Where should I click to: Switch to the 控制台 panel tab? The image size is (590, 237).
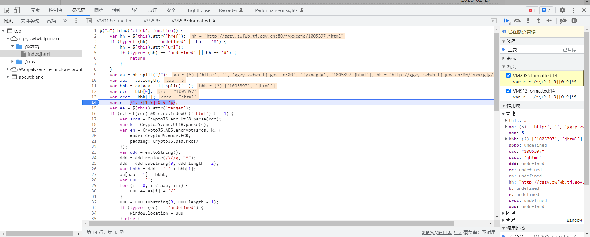pos(56,10)
